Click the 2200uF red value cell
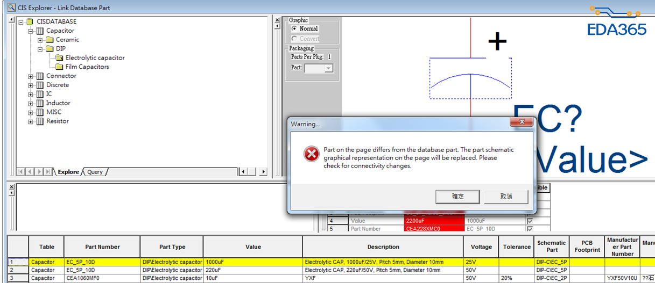 click(434, 221)
